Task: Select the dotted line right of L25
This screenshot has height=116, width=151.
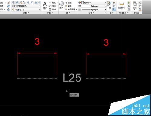Action: [106, 78]
